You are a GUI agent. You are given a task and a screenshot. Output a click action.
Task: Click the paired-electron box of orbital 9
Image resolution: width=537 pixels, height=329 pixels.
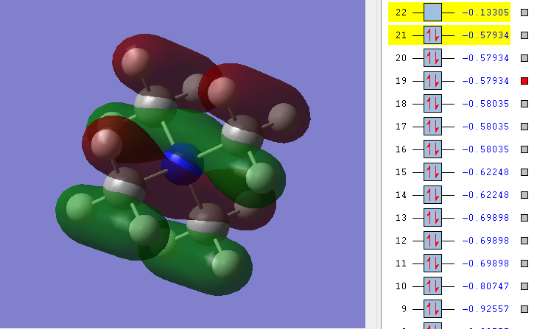[x=432, y=309]
